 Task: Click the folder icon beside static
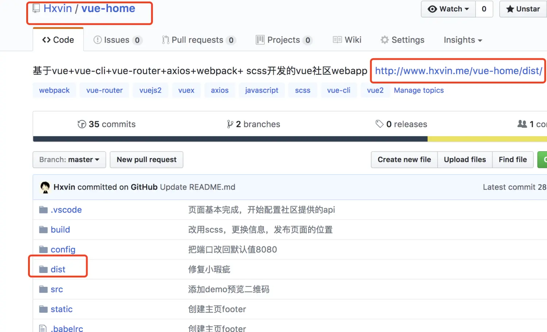[43, 309]
